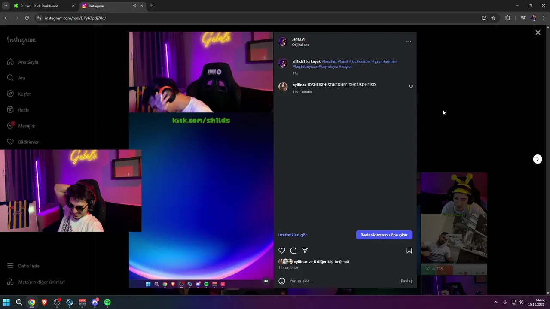Open the Extensions puzzle icon
Image resolution: width=550 pixels, height=309 pixels.
pos(508,18)
